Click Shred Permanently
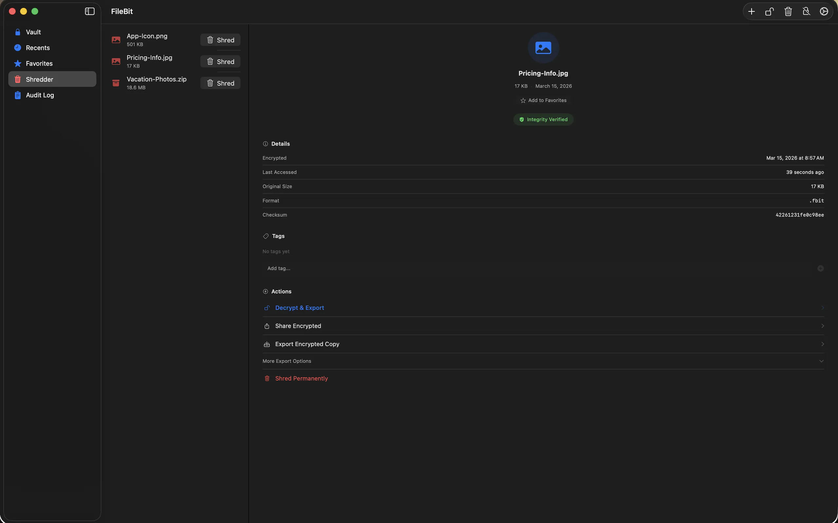The image size is (838, 523). tap(301, 378)
